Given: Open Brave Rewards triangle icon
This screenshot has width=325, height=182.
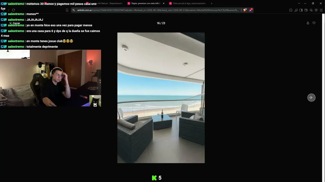Looking at the screenshot, I should (x=251, y=10).
